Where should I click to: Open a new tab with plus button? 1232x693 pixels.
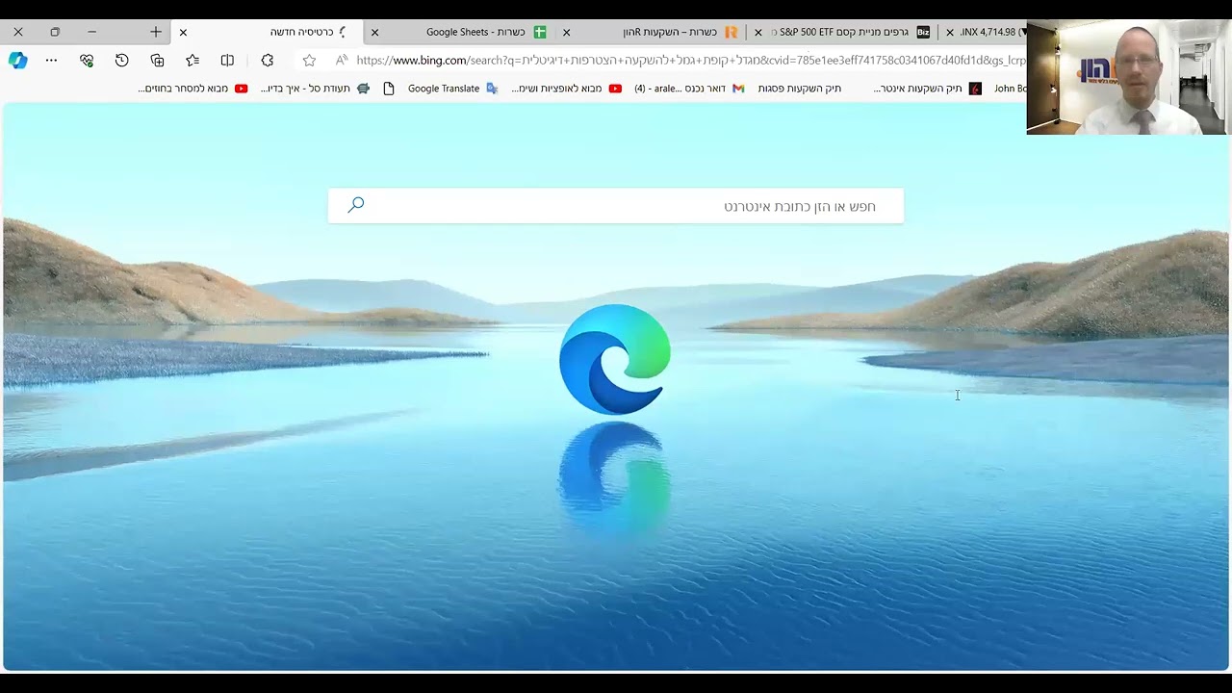point(156,32)
